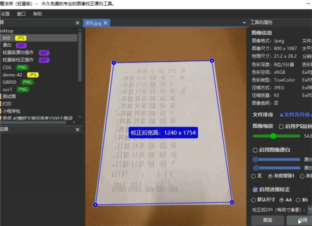Image resolution: width=312 pixels, height=226 pixels.
Task: Click the 压缩质量 93 value
Action: point(276,96)
